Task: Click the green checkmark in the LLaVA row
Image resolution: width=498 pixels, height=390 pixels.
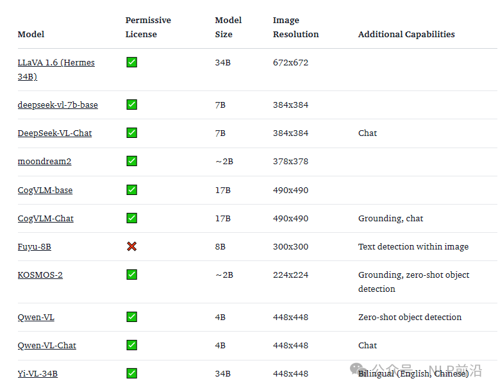Action: [x=131, y=62]
